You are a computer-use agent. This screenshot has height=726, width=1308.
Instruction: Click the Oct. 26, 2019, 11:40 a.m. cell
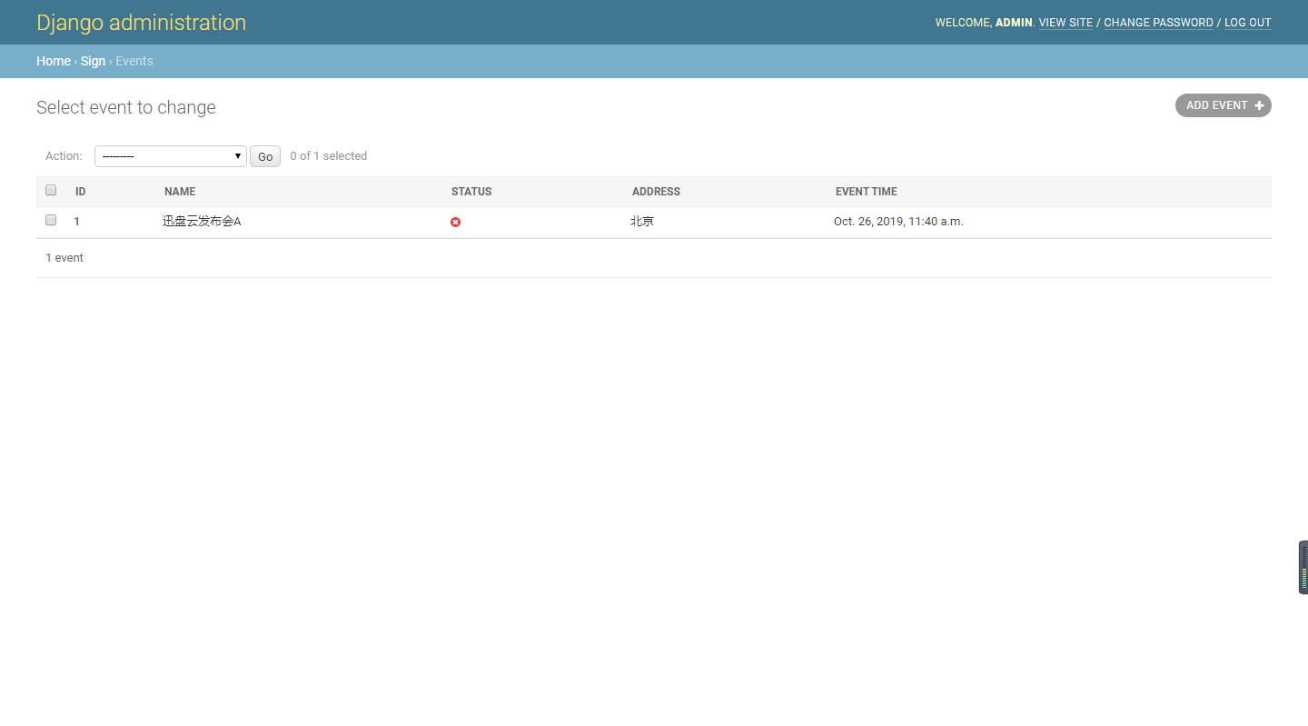click(x=898, y=222)
